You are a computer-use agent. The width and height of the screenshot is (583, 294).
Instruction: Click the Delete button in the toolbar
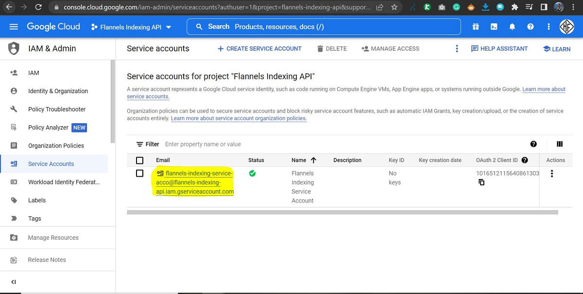[332, 49]
